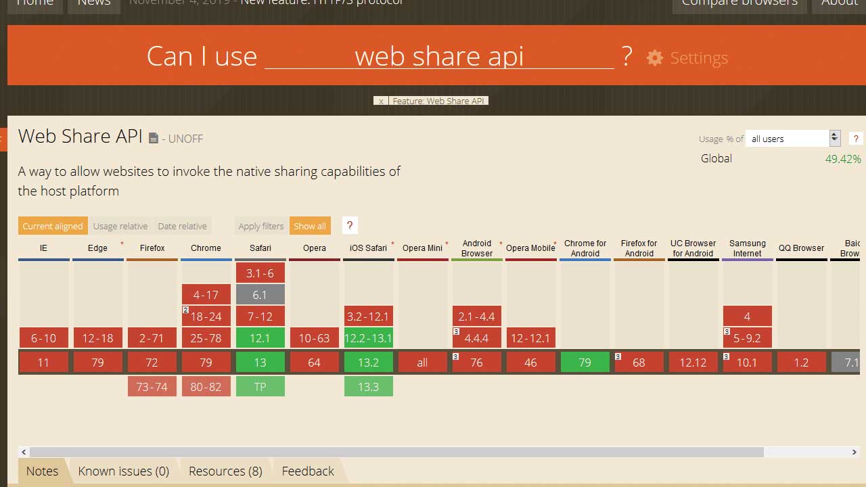Screen dimensions: 866x487
Task: Switch to the Known issues (0) tab
Action: [x=123, y=471]
